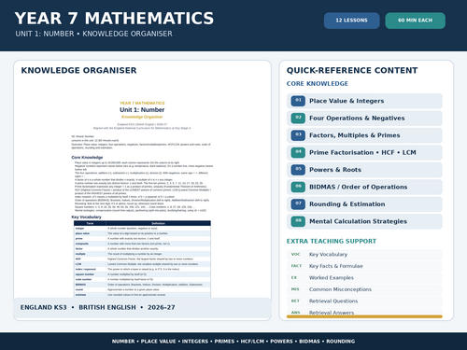
Task: Click INTEGERS in bottom banner
Action: coord(195,342)
